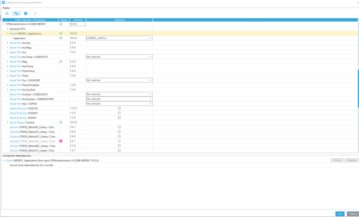The image size is (359, 217).
Task: Click disabled STM32_MotionAC_Library checkbox
Action: [119, 141]
